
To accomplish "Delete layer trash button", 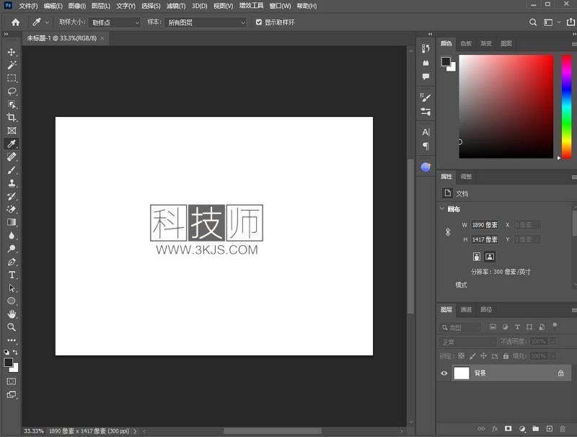I will [x=563, y=428].
